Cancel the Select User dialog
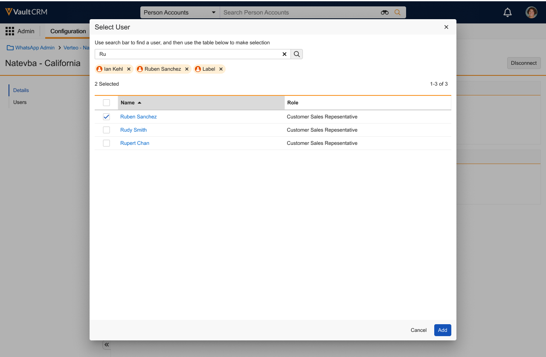This screenshot has width=546, height=357. [x=418, y=330]
